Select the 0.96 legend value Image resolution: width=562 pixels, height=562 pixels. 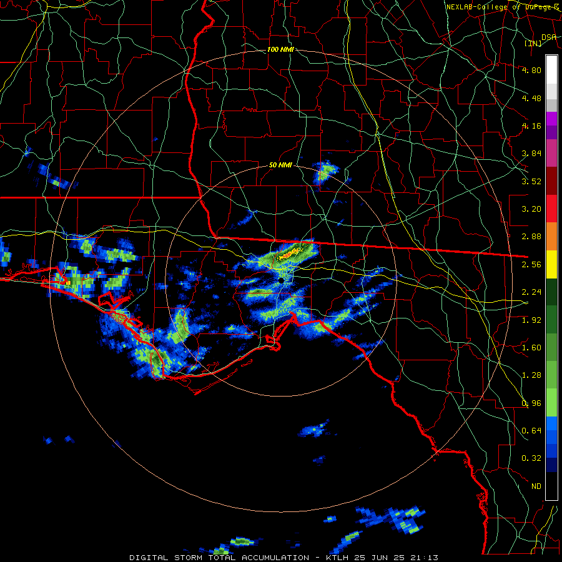click(x=531, y=403)
